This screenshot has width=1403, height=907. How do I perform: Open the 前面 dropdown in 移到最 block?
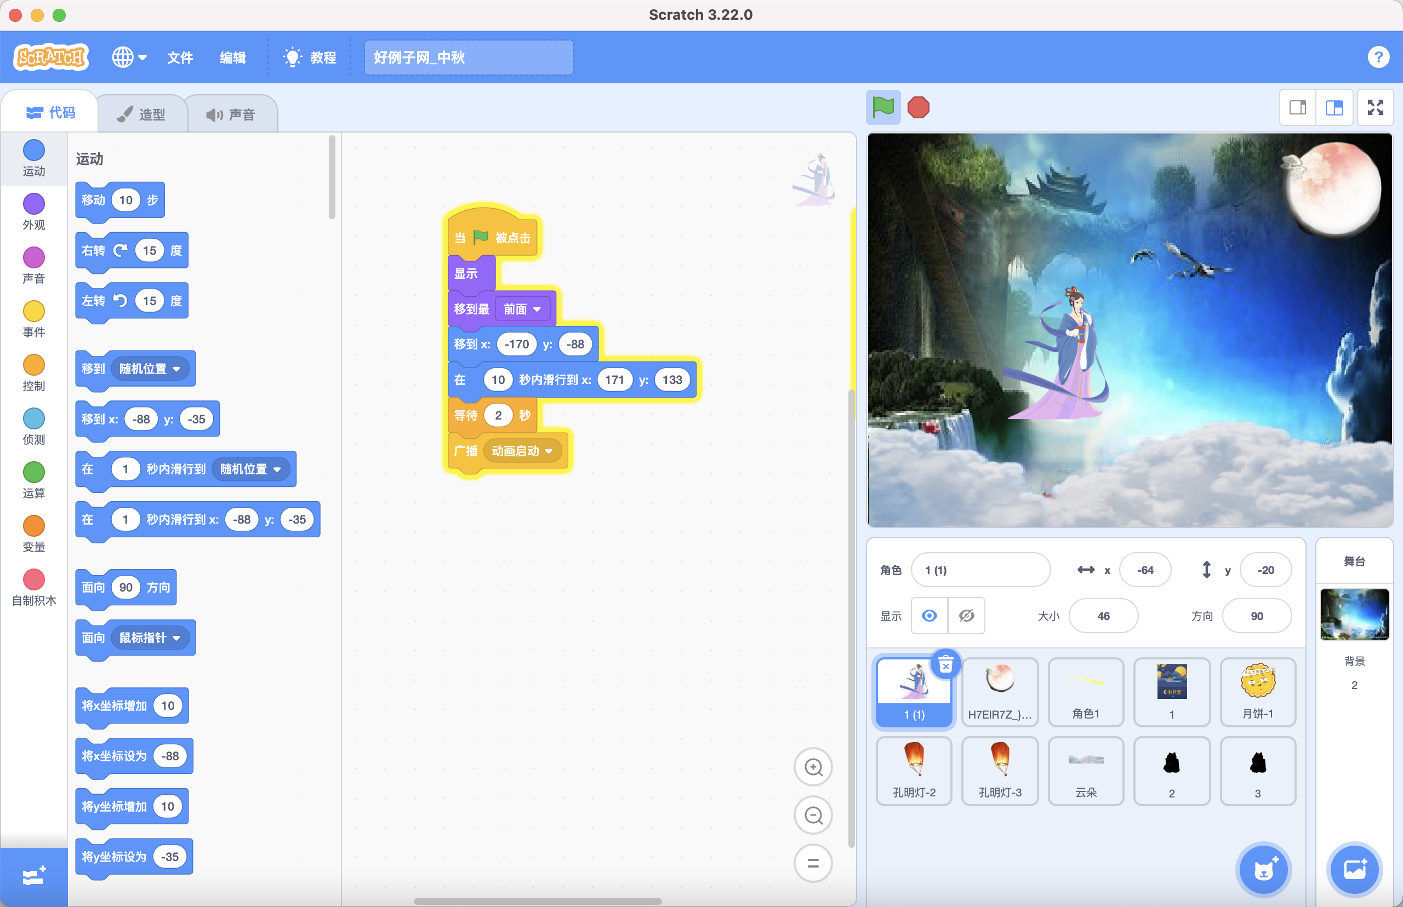pos(522,308)
